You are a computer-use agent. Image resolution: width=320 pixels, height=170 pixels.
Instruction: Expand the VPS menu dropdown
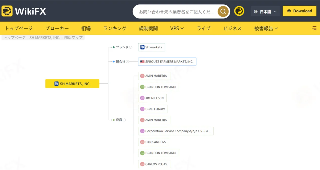[x=177, y=28]
